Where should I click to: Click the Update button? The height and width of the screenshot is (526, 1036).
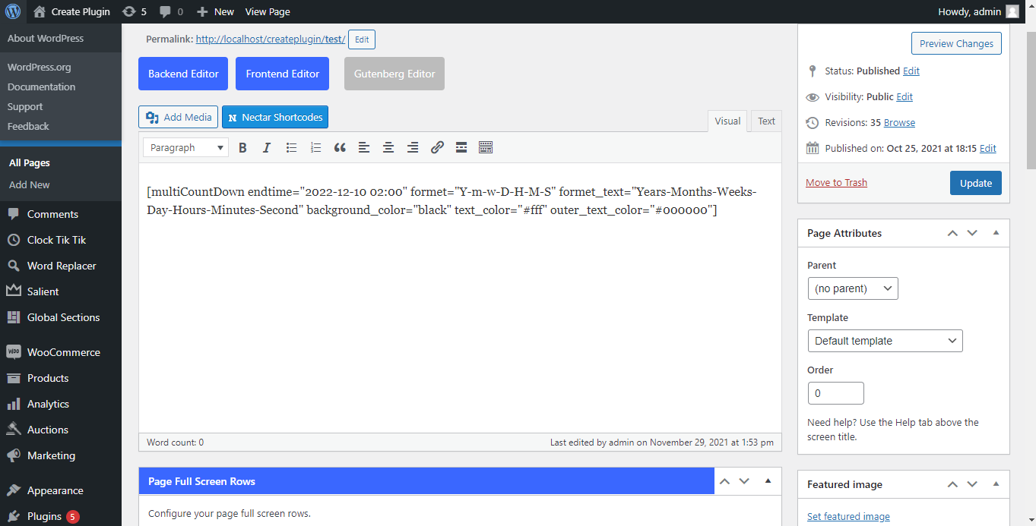click(976, 183)
